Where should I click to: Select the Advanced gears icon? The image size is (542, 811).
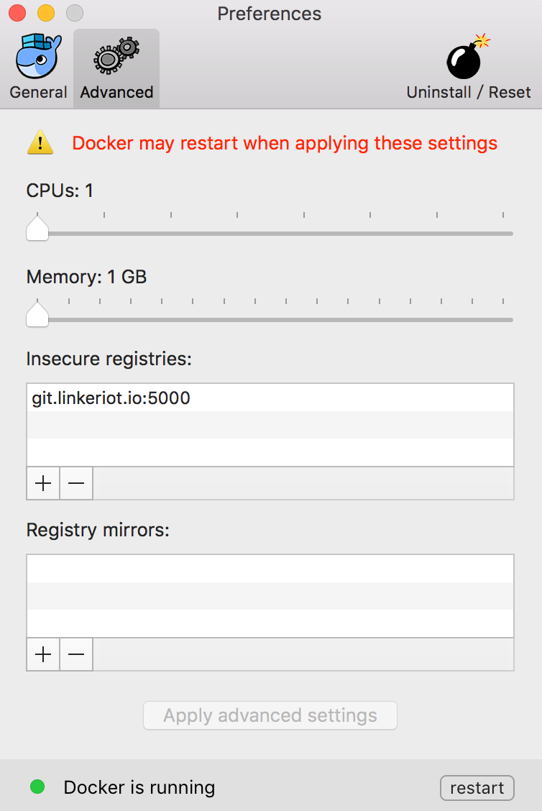tap(116, 56)
